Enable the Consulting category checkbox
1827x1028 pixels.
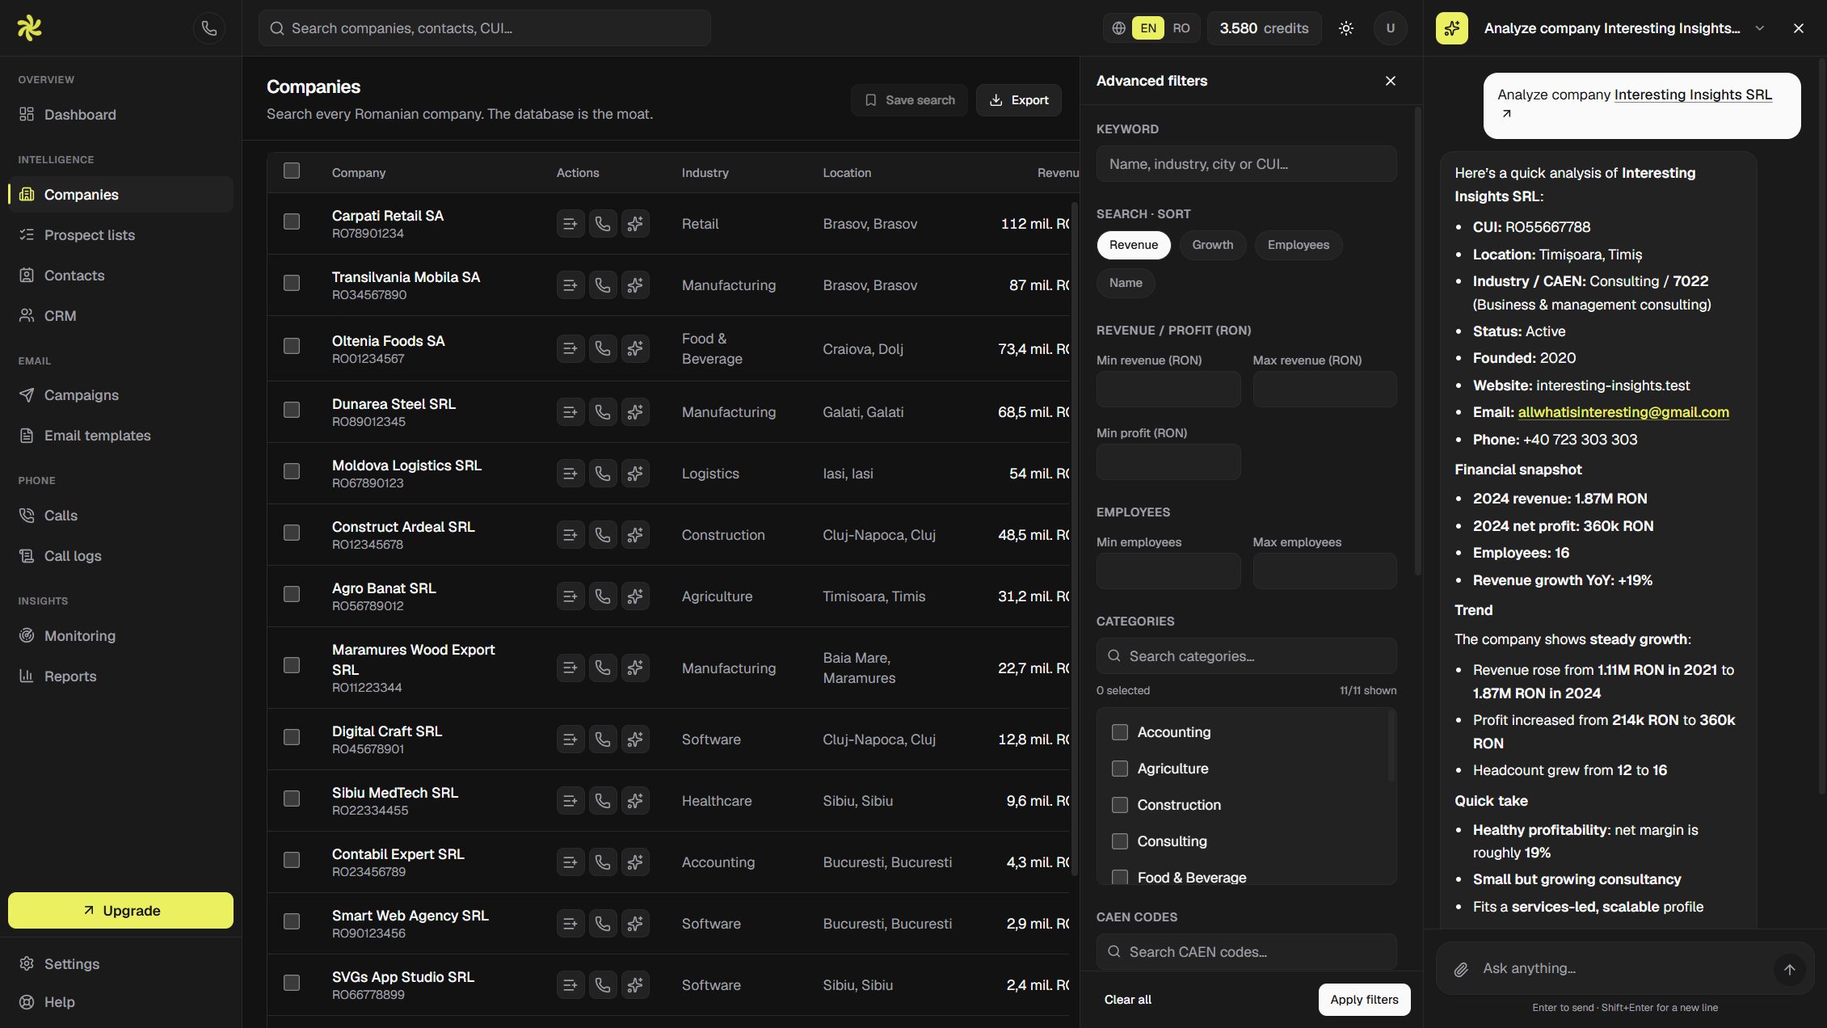(1120, 841)
